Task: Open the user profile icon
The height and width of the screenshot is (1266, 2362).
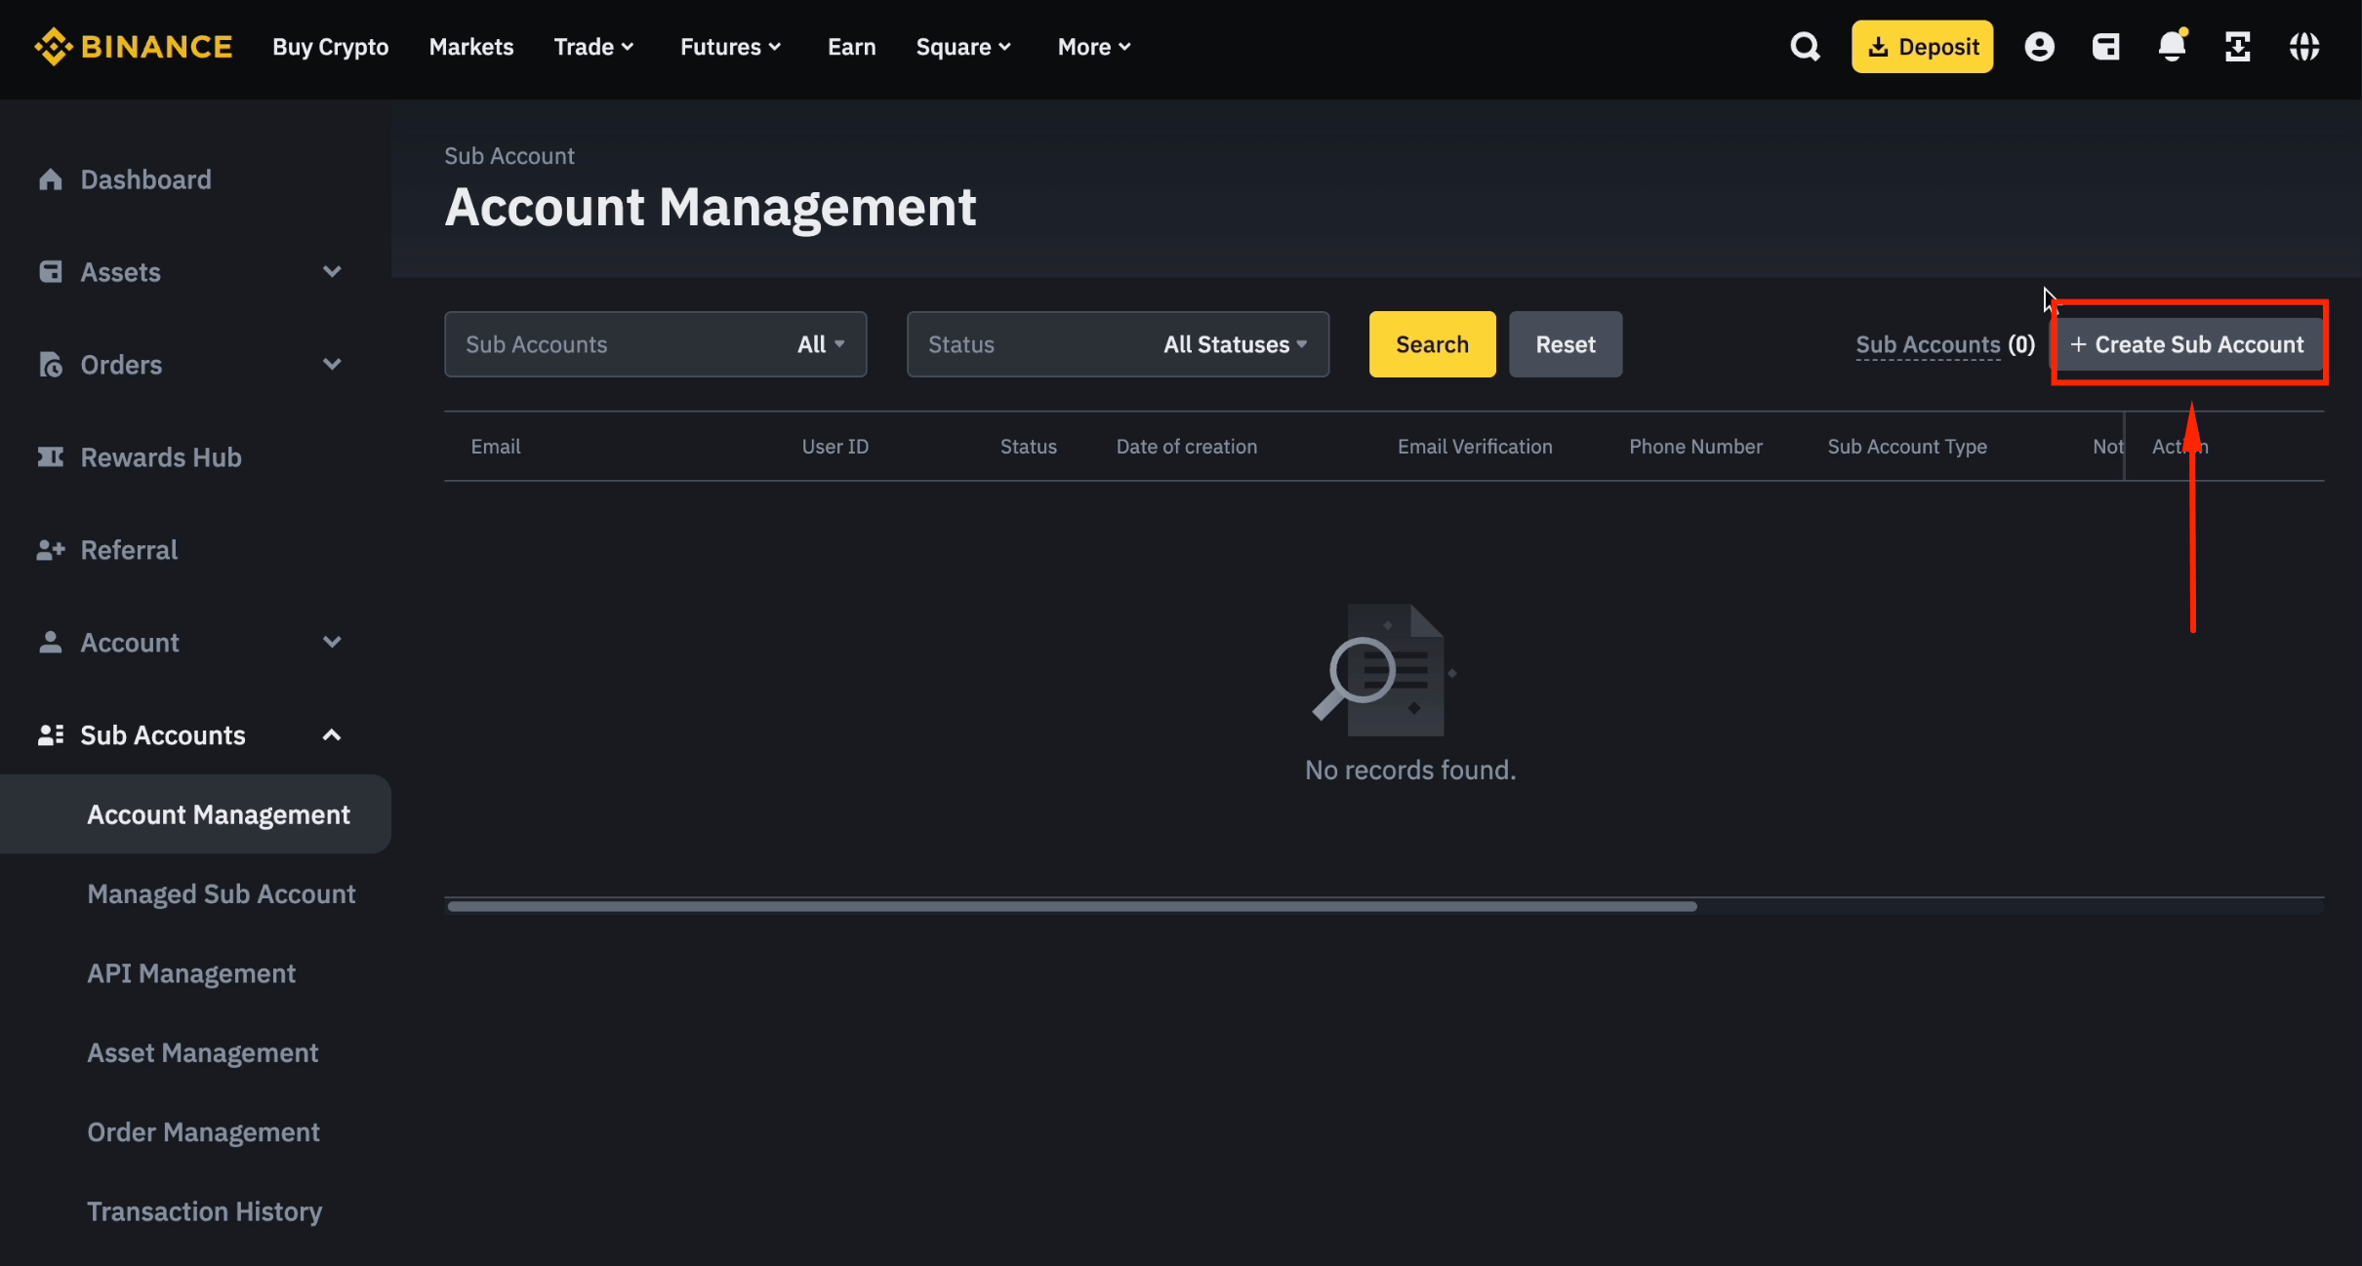Action: [x=2040, y=46]
